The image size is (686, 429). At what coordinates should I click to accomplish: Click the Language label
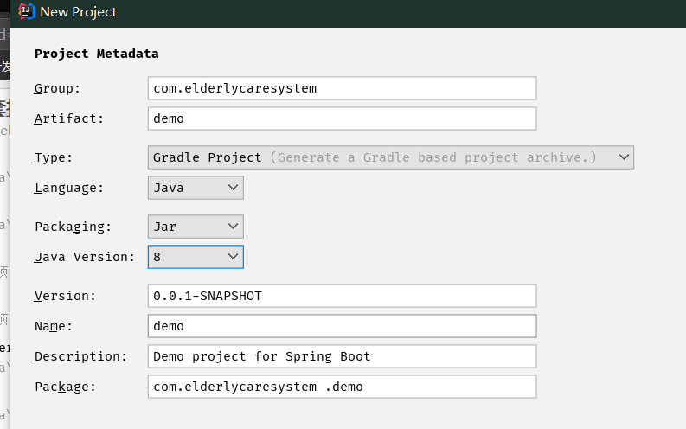[x=69, y=188]
